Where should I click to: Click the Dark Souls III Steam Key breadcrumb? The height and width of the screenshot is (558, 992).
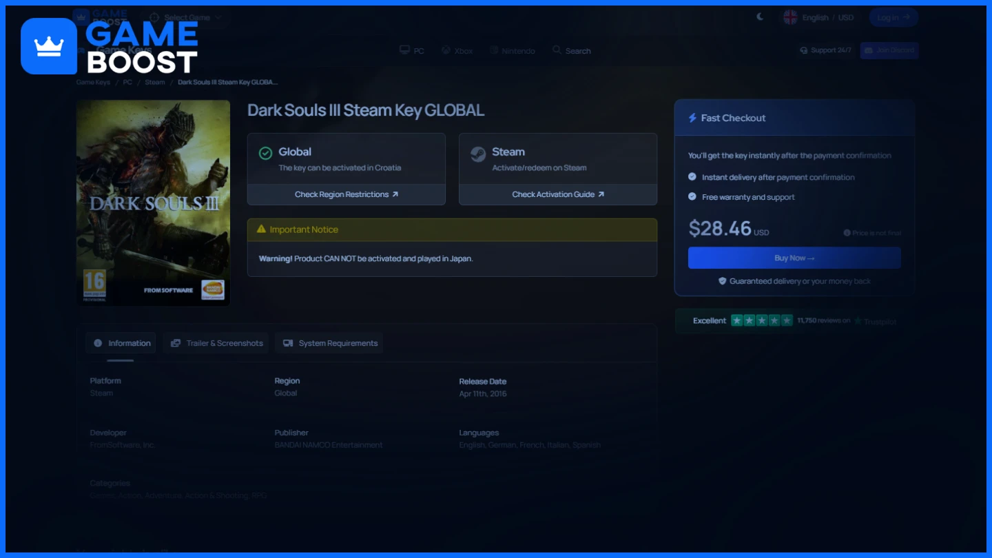tap(228, 82)
